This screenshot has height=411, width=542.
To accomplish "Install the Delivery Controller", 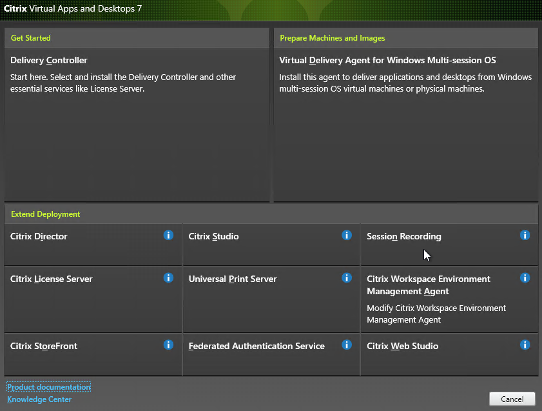I will click(49, 60).
